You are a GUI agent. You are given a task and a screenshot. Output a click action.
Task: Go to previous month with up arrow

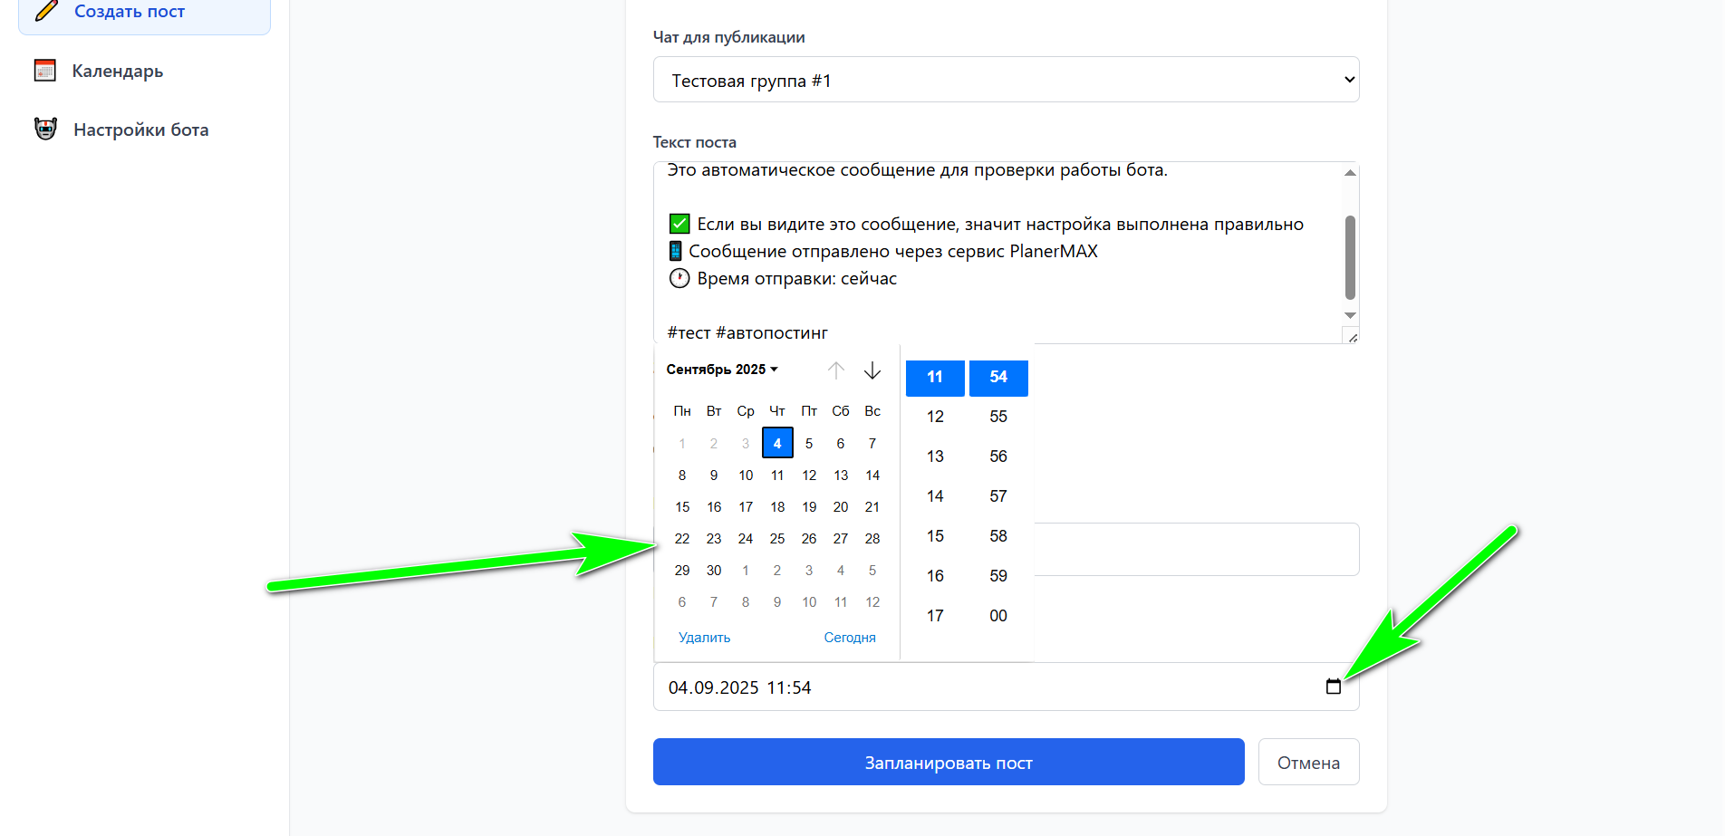836,370
